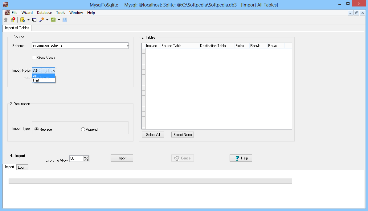Collapse the Import Rows dropdown arrow
The width and height of the screenshot is (368, 211).
[x=54, y=70]
